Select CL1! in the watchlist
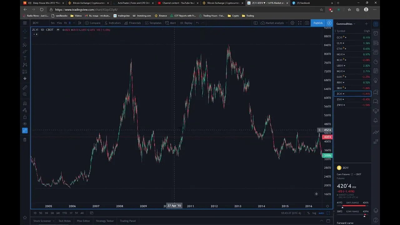400x225 pixels. [x=353, y=43]
